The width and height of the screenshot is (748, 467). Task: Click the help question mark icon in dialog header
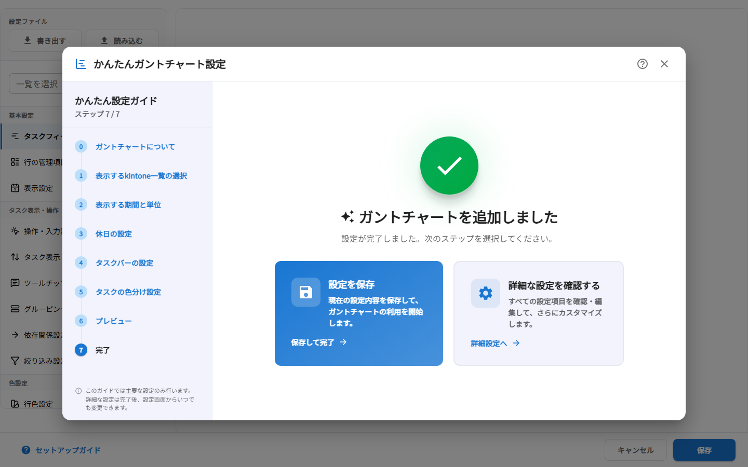click(x=643, y=64)
